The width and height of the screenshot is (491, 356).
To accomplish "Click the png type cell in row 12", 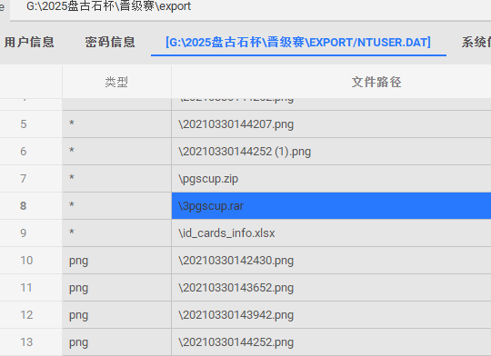I will tap(116, 315).
